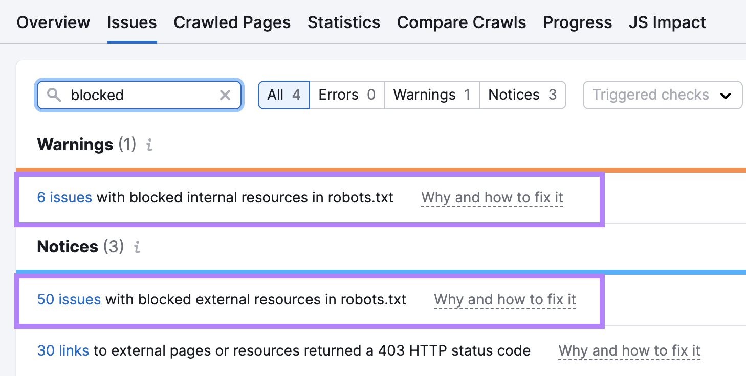The width and height of the screenshot is (746, 376).
Task: Select the All issues filter
Action: [283, 95]
